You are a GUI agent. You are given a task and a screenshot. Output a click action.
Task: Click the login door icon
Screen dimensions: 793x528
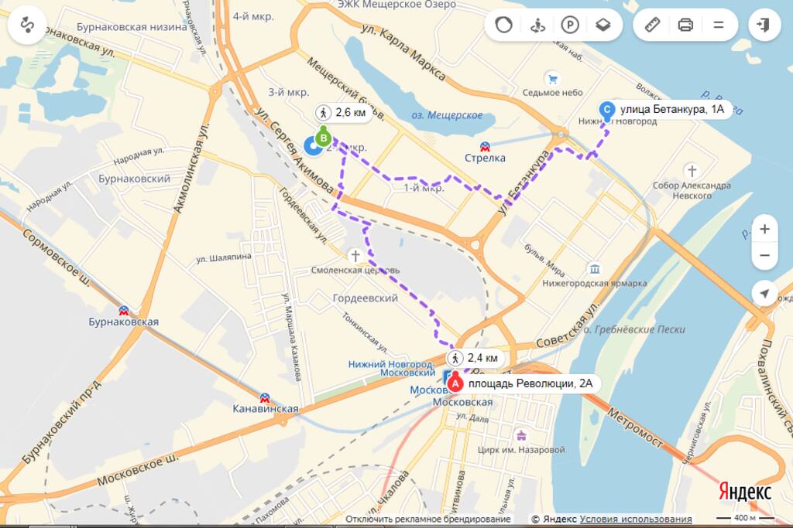764,24
